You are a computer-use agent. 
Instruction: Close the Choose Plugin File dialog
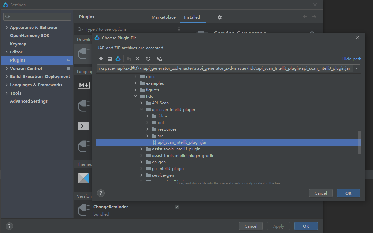pyautogui.click(x=357, y=38)
